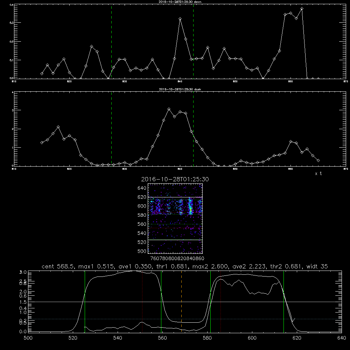Select the 'max1 0.515' value in statistics header
This screenshot has height=350, width=350.
97,266
